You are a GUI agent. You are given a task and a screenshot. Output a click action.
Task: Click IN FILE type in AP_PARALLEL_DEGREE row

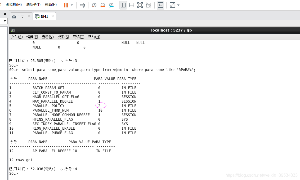[104, 151]
